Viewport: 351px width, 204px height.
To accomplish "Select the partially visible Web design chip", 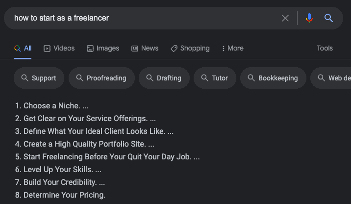I will 331,78.
